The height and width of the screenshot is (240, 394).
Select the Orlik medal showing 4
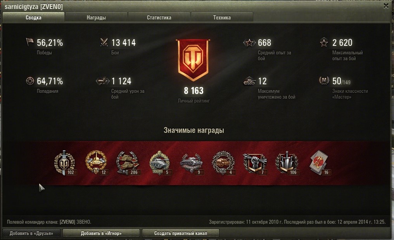click(223, 163)
